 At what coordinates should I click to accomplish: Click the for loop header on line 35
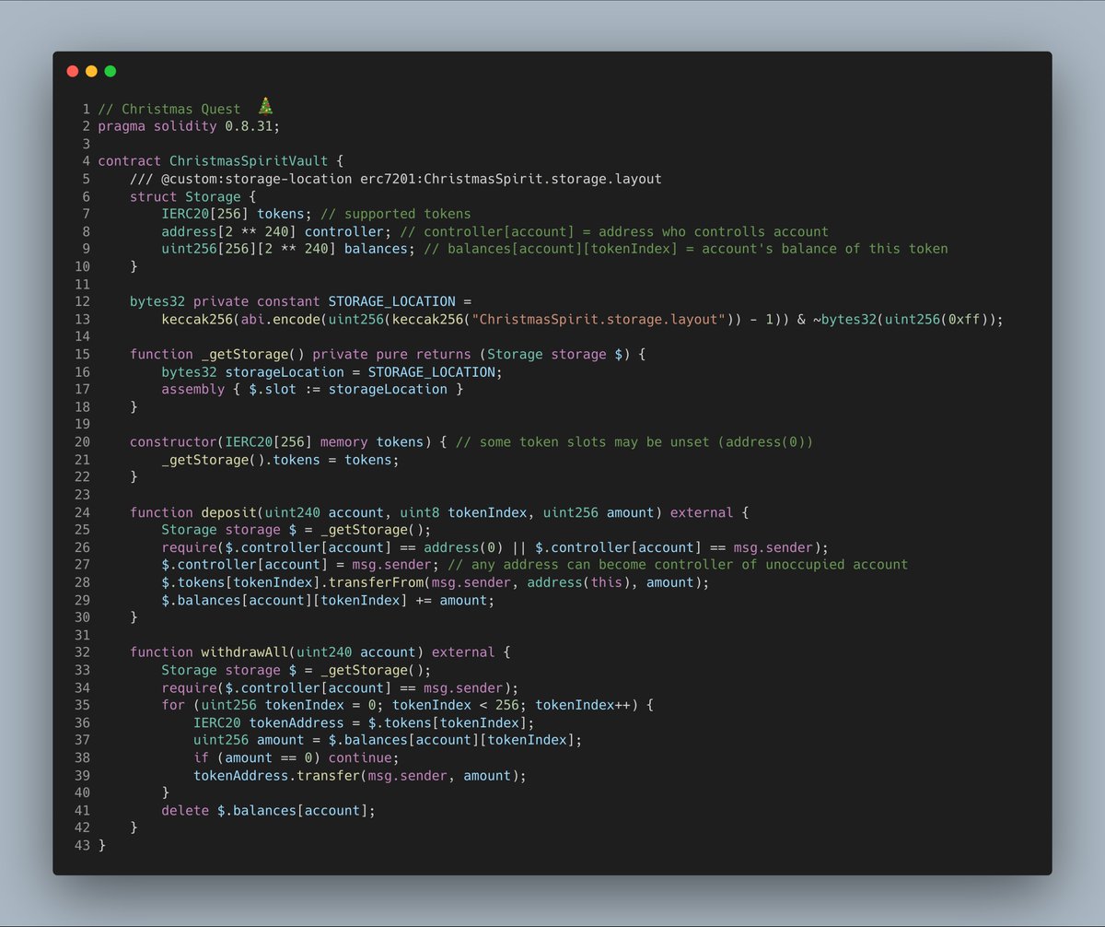tap(408, 705)
